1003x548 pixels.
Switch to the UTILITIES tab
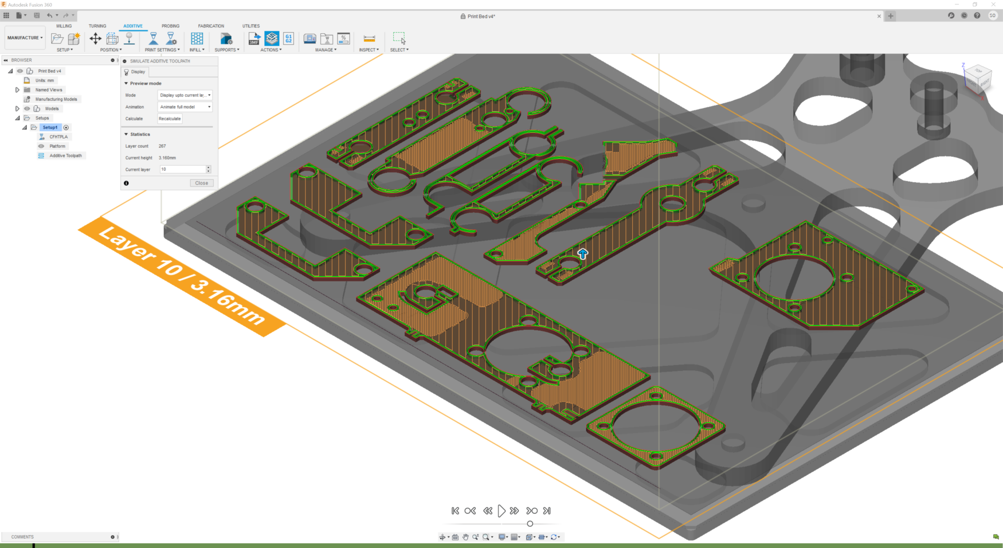251,26
